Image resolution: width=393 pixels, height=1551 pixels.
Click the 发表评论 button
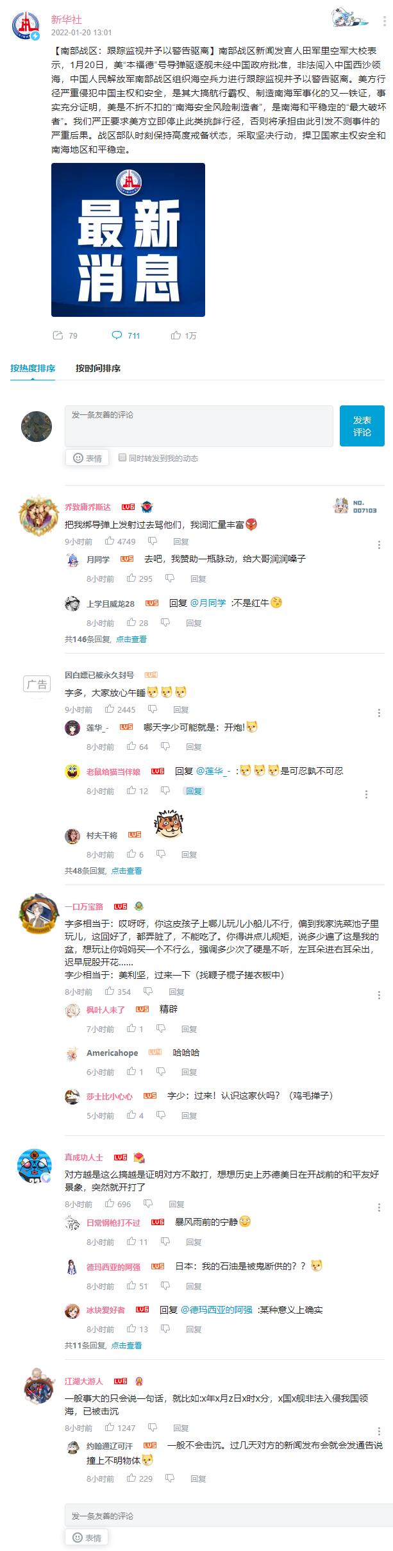[362, 425]
